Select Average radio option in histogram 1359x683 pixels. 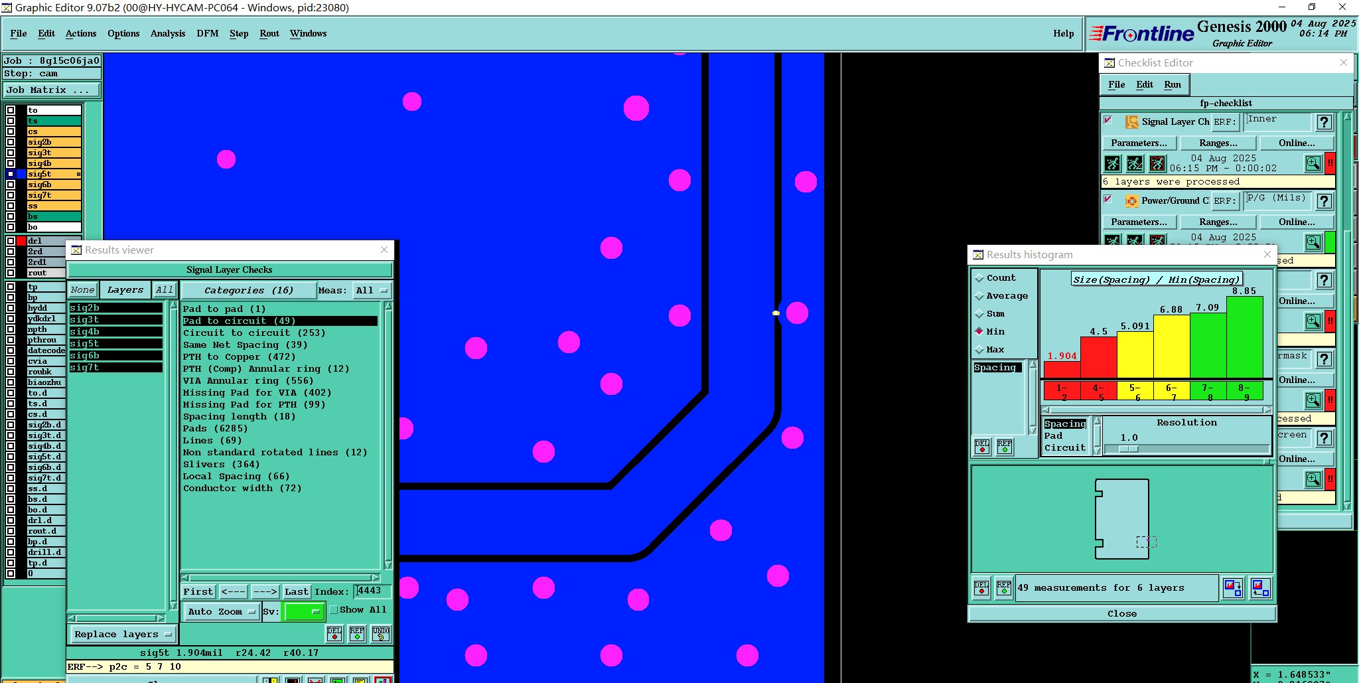(x=979, y=296)
